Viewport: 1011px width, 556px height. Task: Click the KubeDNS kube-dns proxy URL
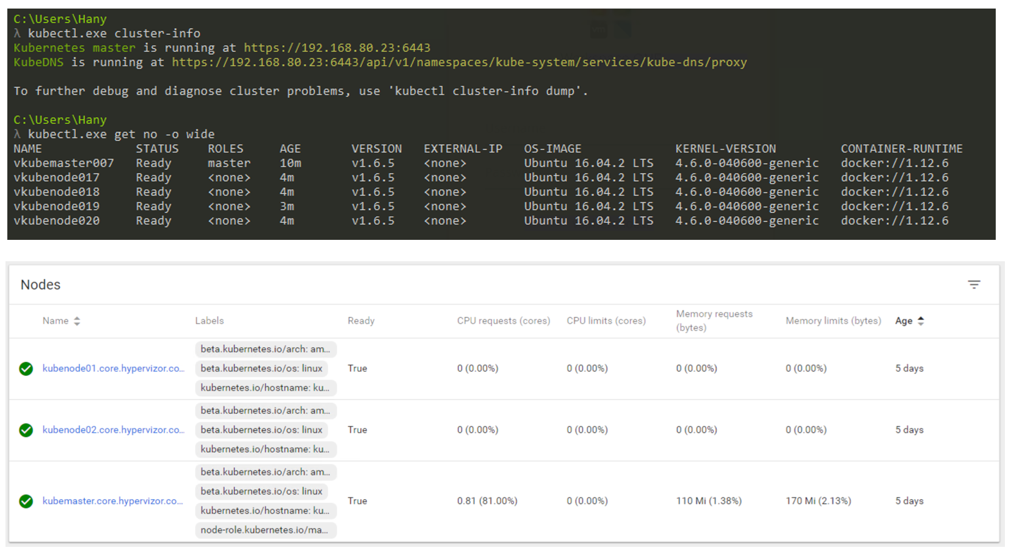(459, 62)
